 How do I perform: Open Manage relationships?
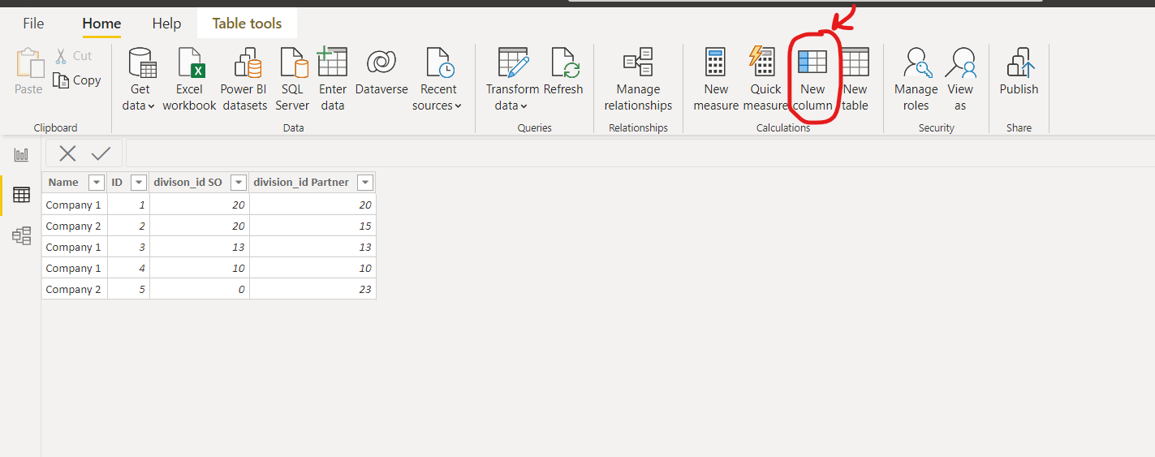tap(638, 79)
